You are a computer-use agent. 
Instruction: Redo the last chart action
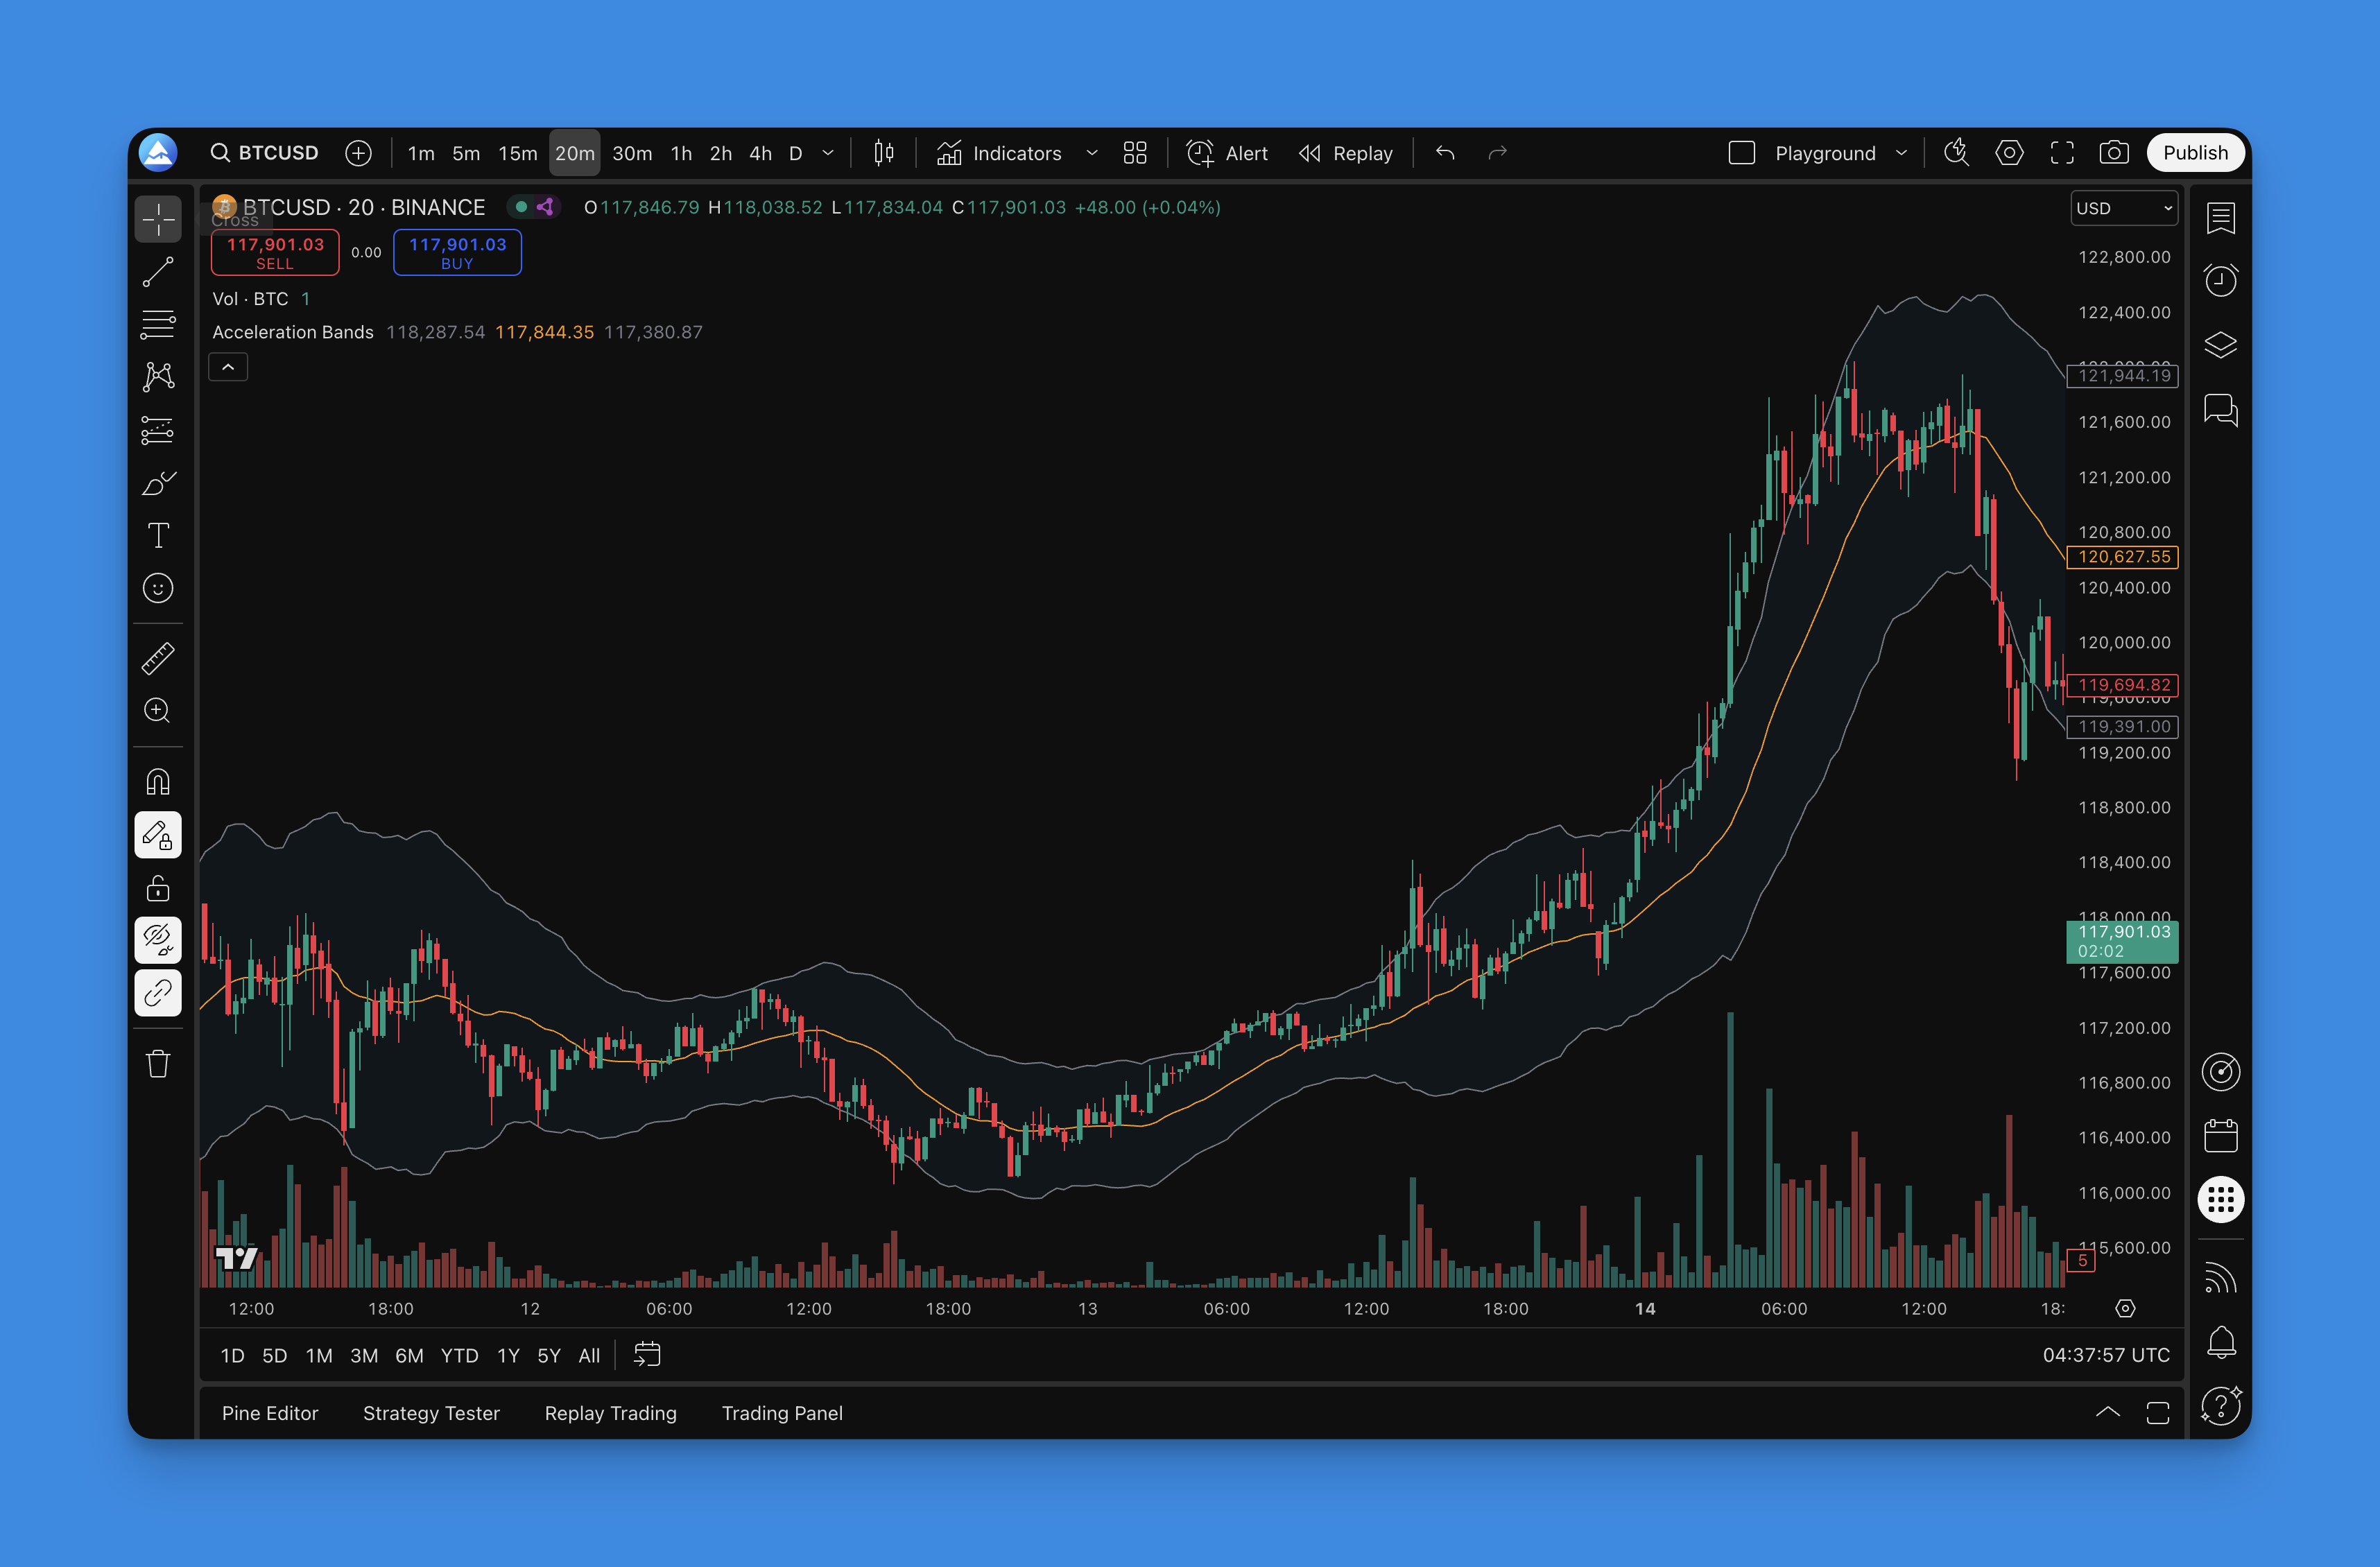(1497, 153)
